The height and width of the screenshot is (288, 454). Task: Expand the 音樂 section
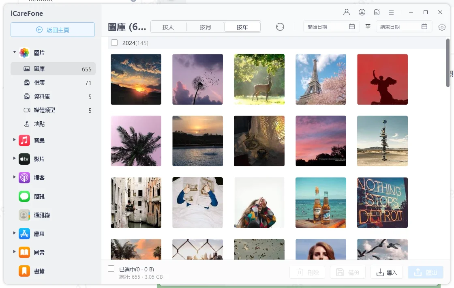[x=15, y=140]
